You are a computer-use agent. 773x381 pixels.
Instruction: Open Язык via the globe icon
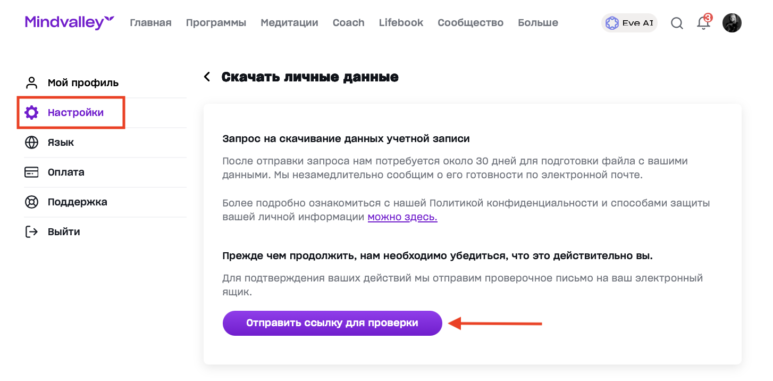coord(31,142)
